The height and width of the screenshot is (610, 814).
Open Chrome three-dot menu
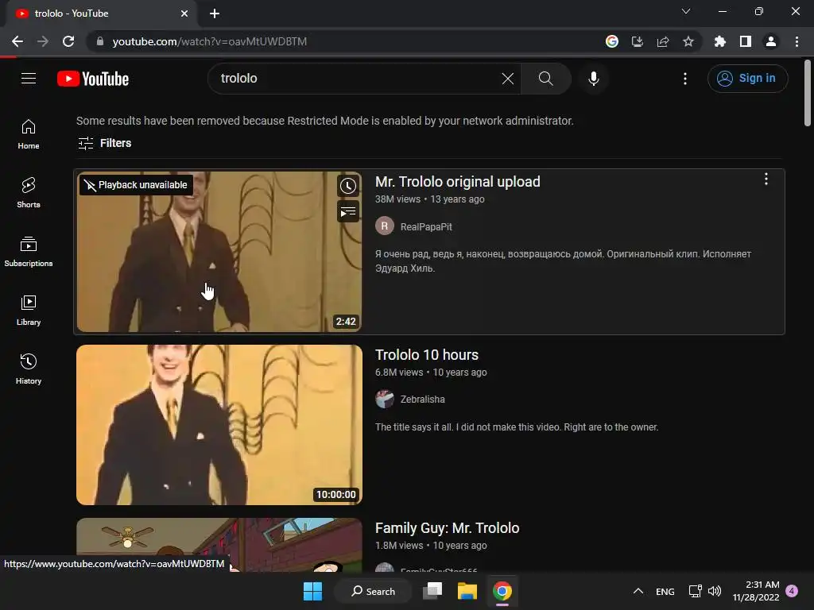point(797,41)
